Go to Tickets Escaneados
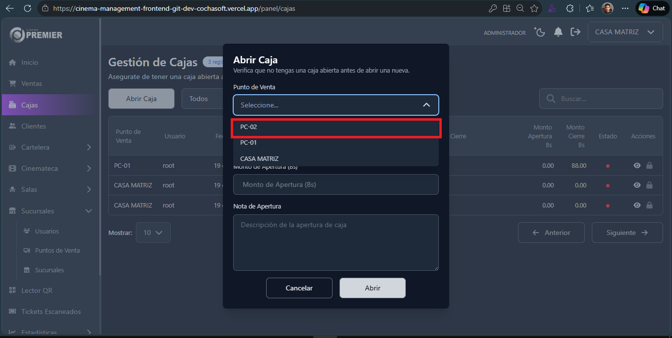 point(50,311)
